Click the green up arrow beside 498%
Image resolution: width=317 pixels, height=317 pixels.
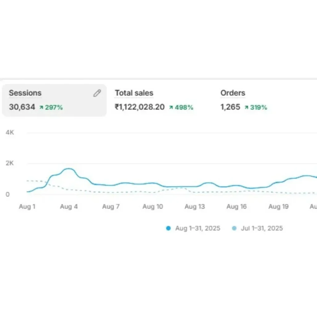click(x=171, y=108)
